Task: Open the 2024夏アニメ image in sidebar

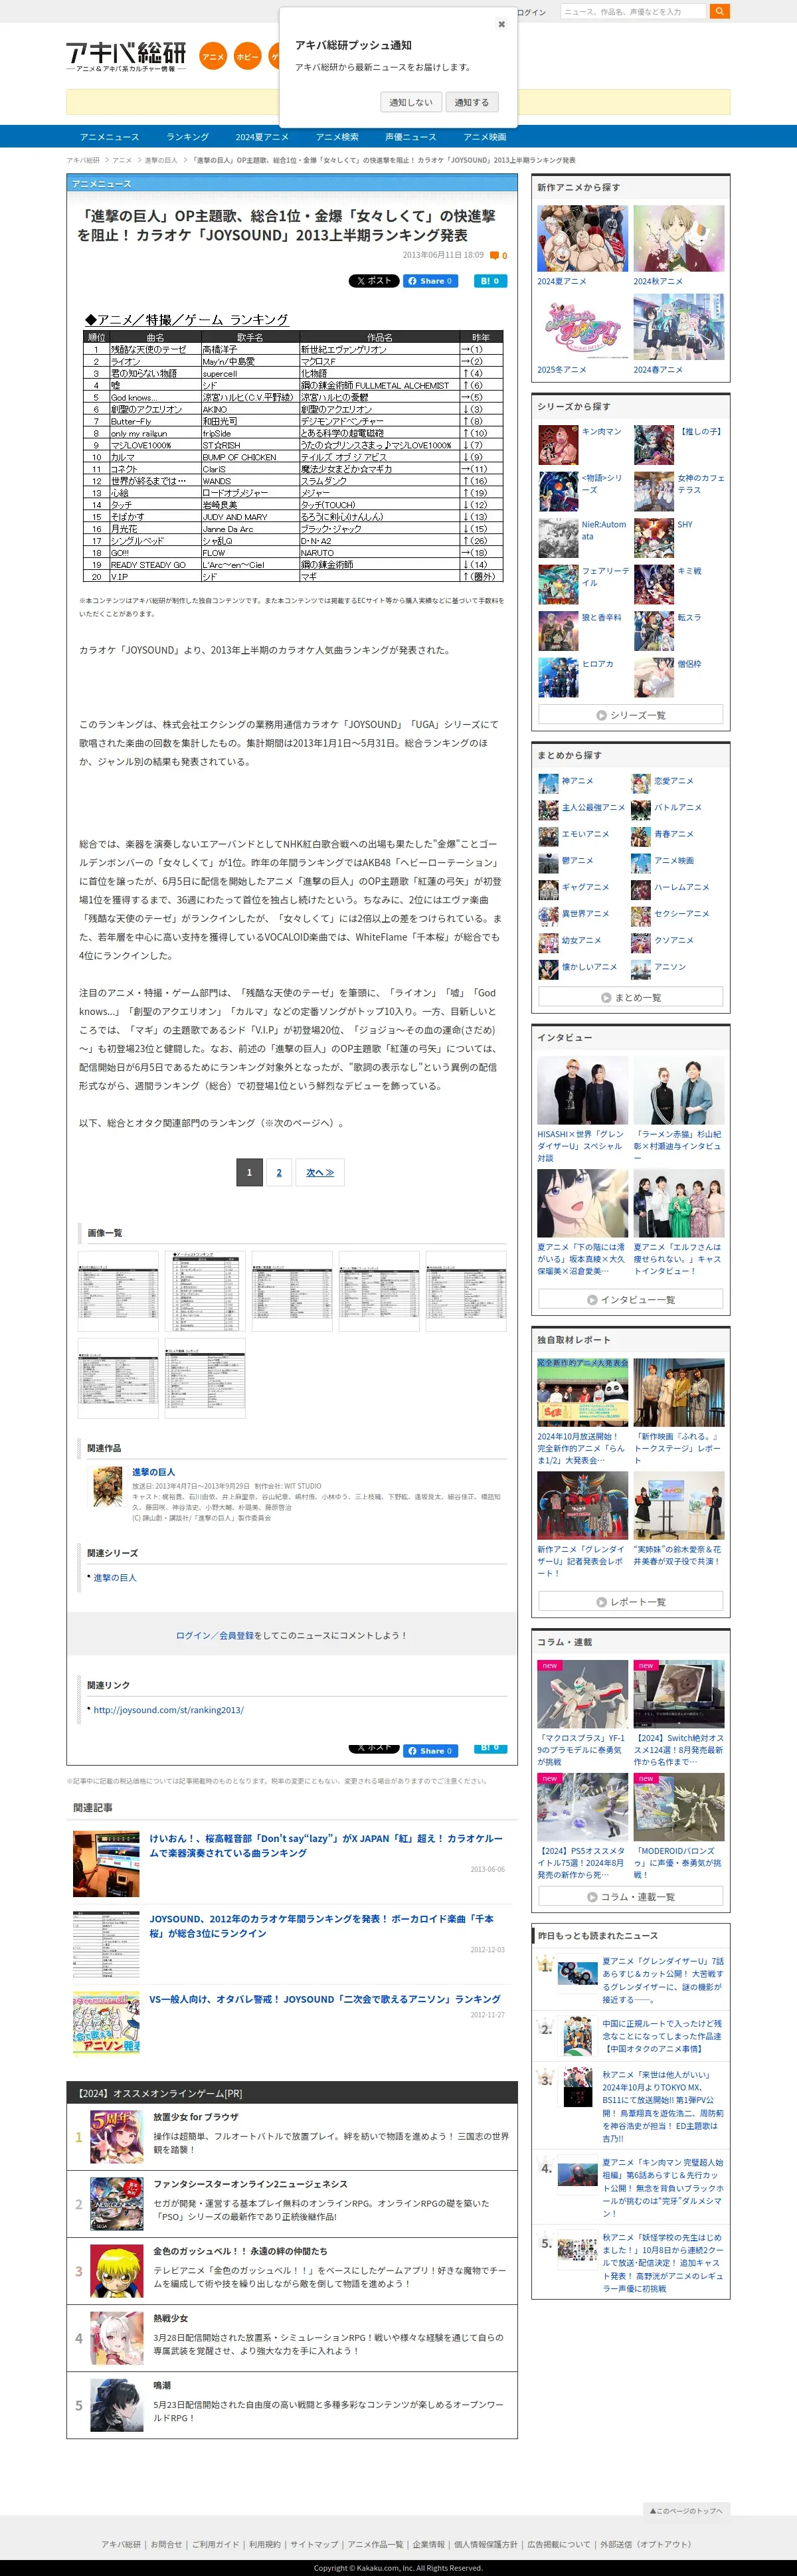Action: 583,238
